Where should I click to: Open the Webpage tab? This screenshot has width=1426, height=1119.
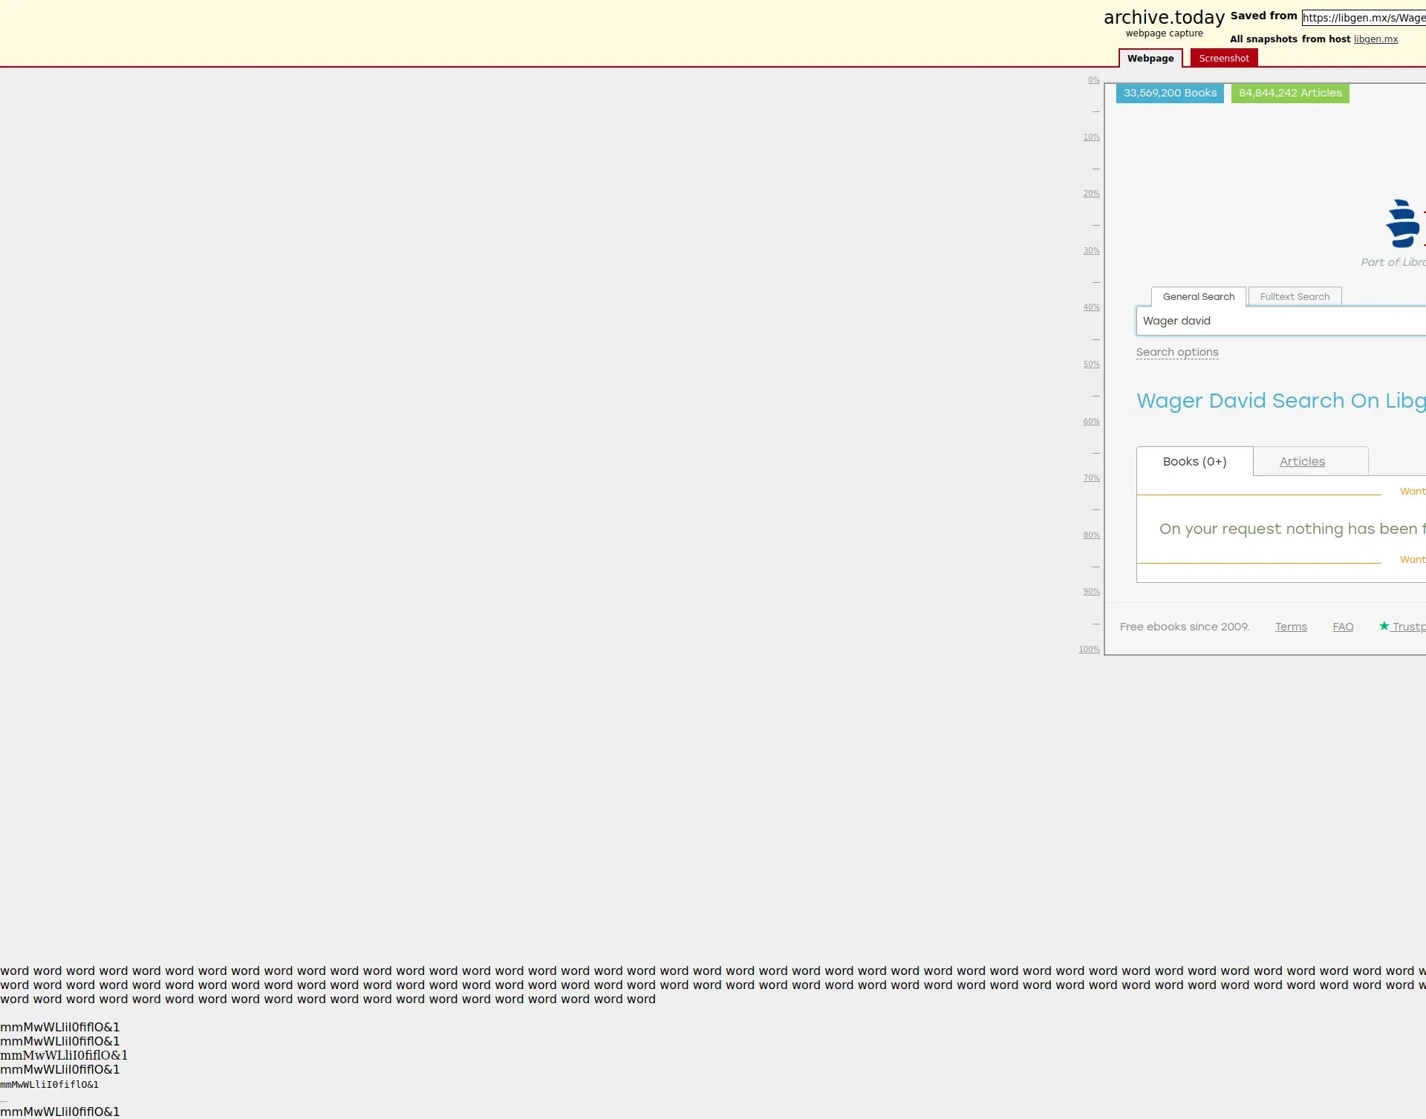coord(1150,59)
